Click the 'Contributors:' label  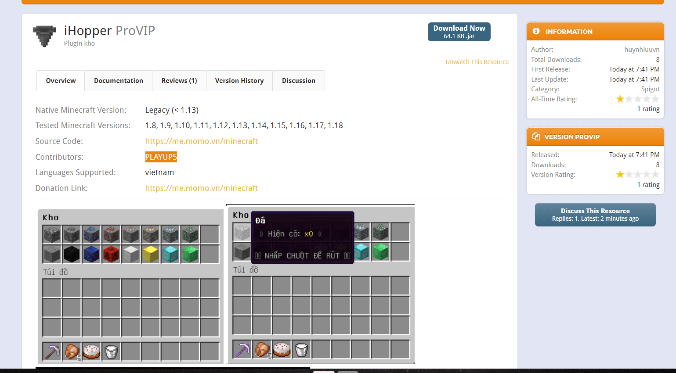(59, 157)
